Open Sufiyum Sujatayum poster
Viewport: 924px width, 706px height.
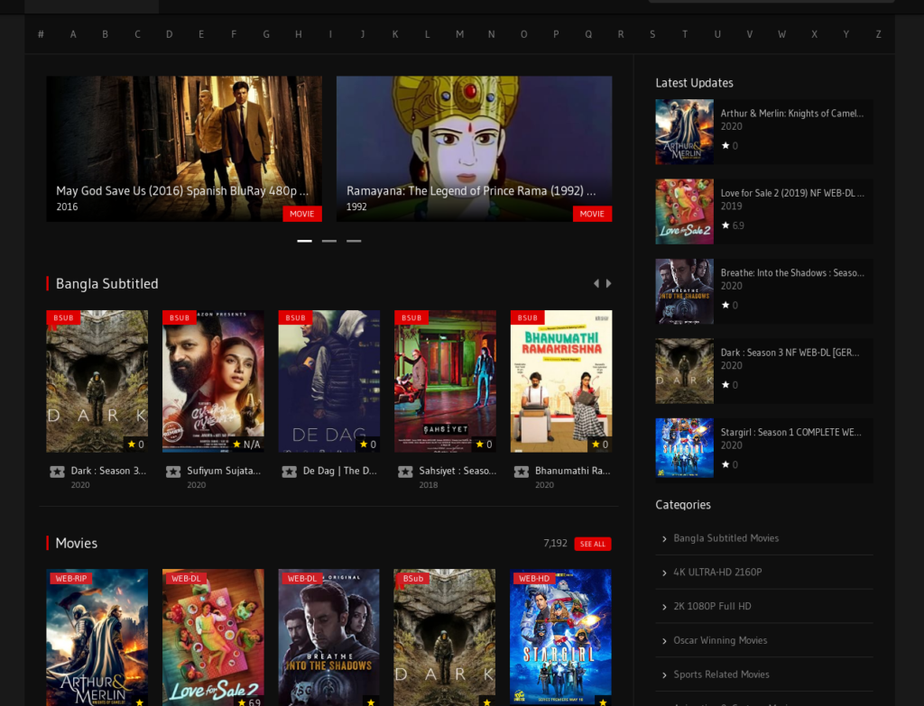(x=213, y=381)
